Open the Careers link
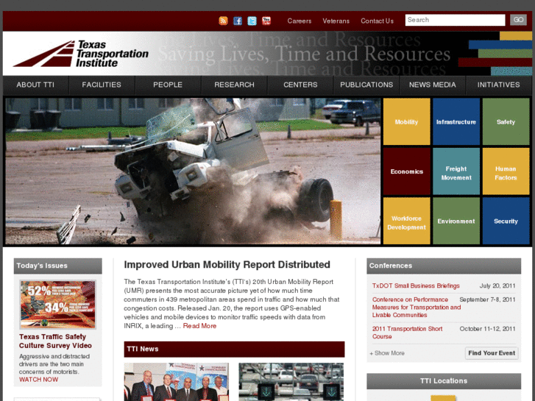Viewport: 535px width, 401px height. pos(300,21)
